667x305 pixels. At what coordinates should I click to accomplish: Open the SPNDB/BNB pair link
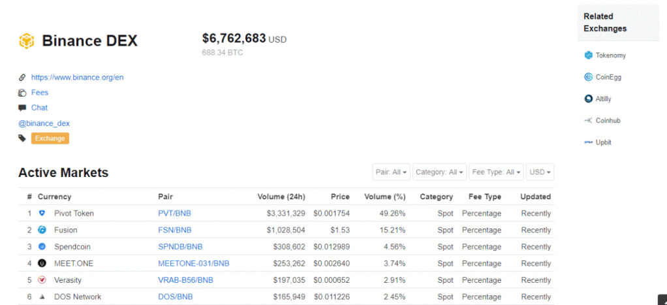point(180,247)
